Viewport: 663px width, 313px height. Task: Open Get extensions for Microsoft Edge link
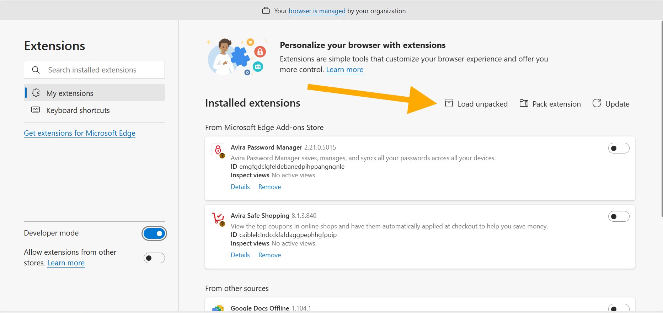80,133
